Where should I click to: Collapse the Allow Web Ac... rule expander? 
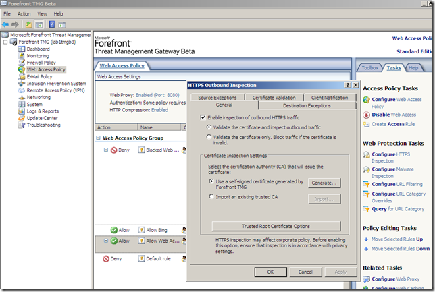click(x=105, y=241)
